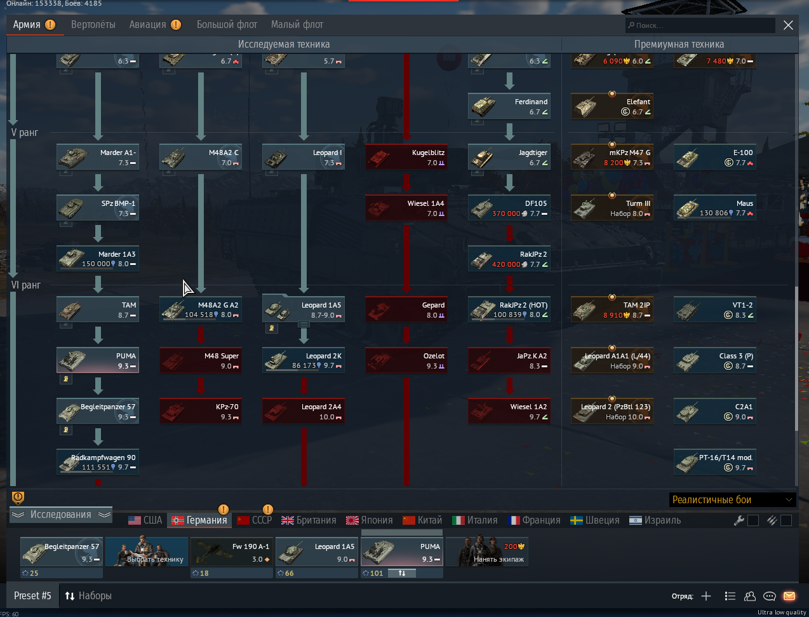Select the Jagdtiger vehicle card
Screen dimensions: 809x617
509,157
